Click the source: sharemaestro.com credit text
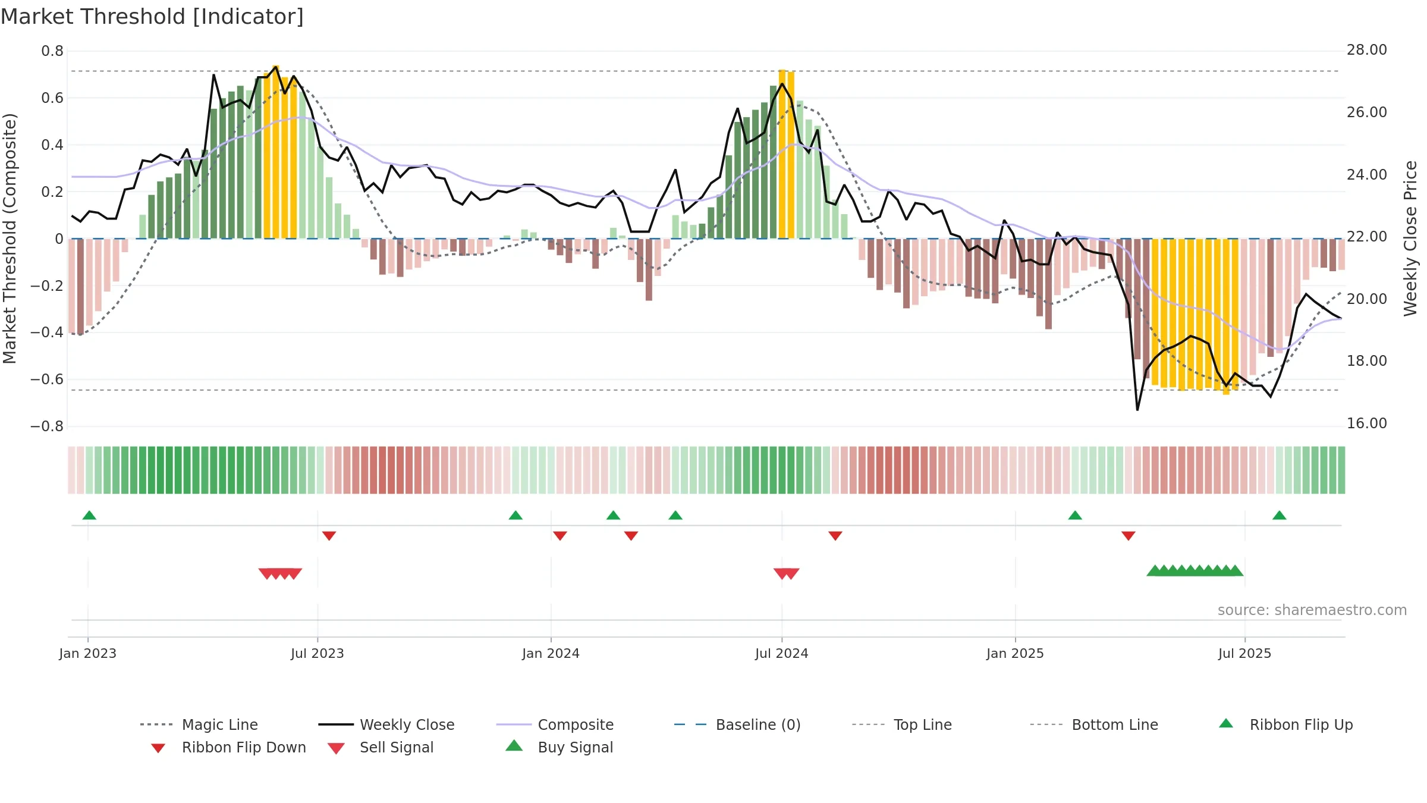This screenshot has height=803, width=1427. click(1312, 610)
